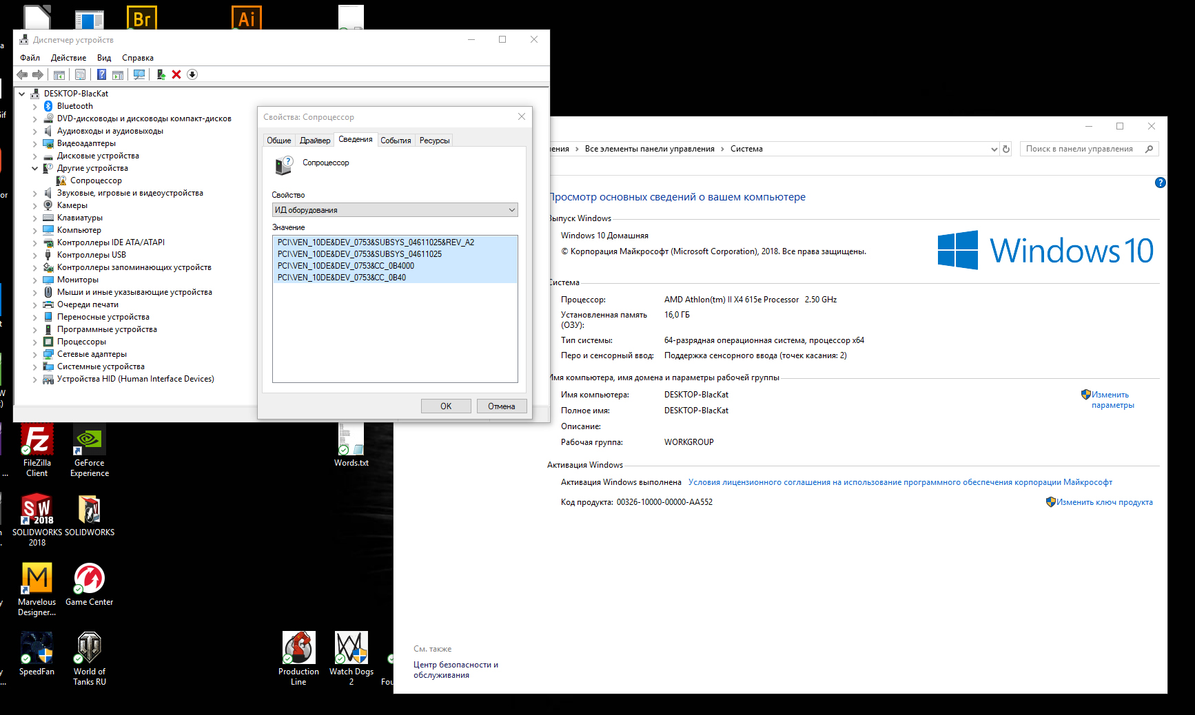Close the coprocessor properties dialog

tap(522, 116)
